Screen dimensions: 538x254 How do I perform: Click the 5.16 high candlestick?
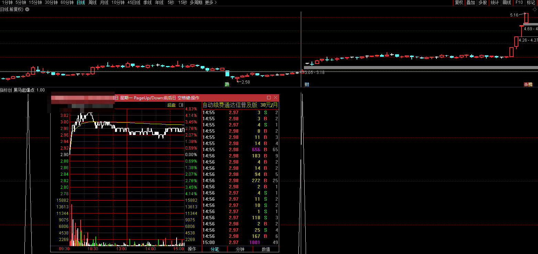526,18
